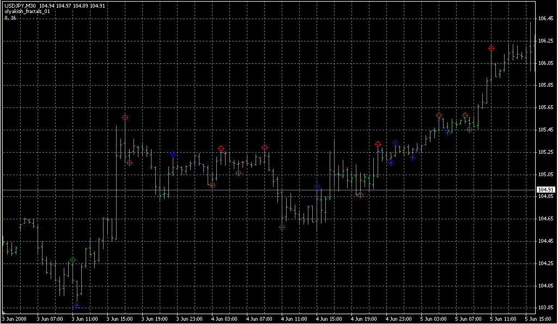The image size is (558, 324).
Task: Click the current price label 104.91
Action: coord(545,190)
